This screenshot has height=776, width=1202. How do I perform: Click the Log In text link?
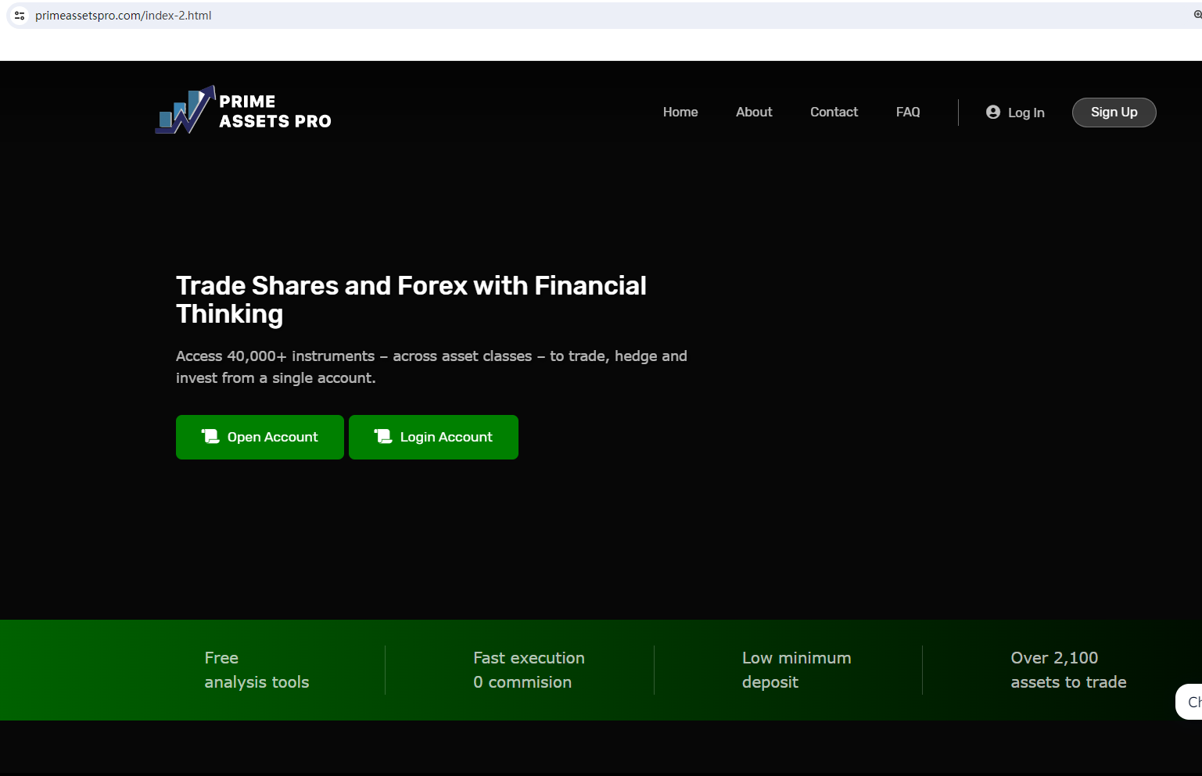click(1026, 113)
